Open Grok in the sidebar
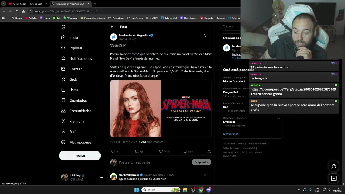 coord(69,79)
